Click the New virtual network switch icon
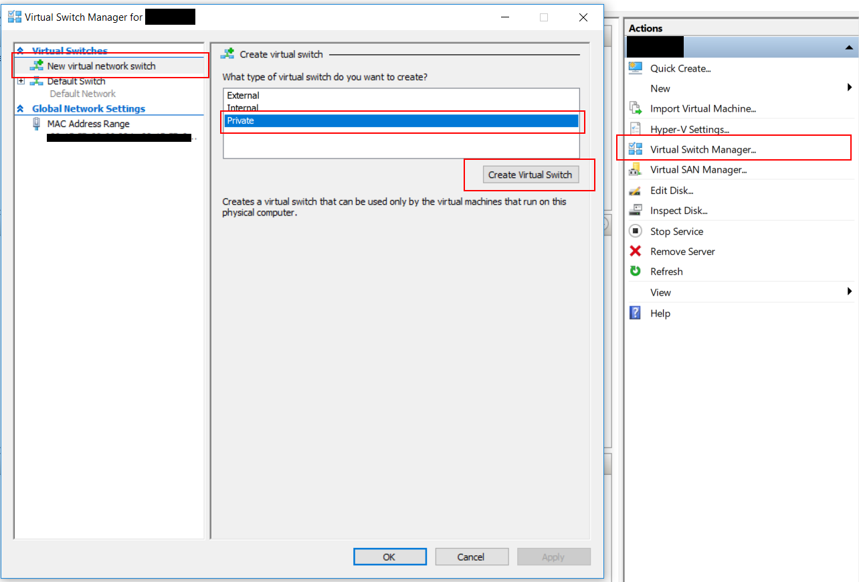859x582 pixels. pyautogui.click(x=36, y=66)
